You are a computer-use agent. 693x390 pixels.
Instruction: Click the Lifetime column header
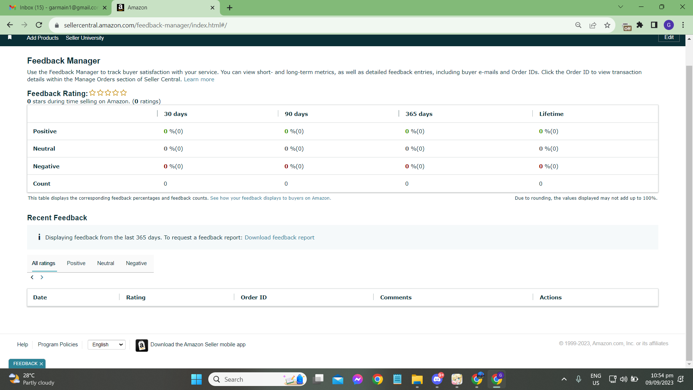click(x=551, y=114)
